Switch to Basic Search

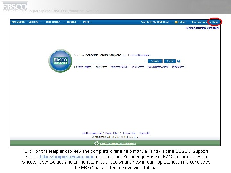[101, 67]
